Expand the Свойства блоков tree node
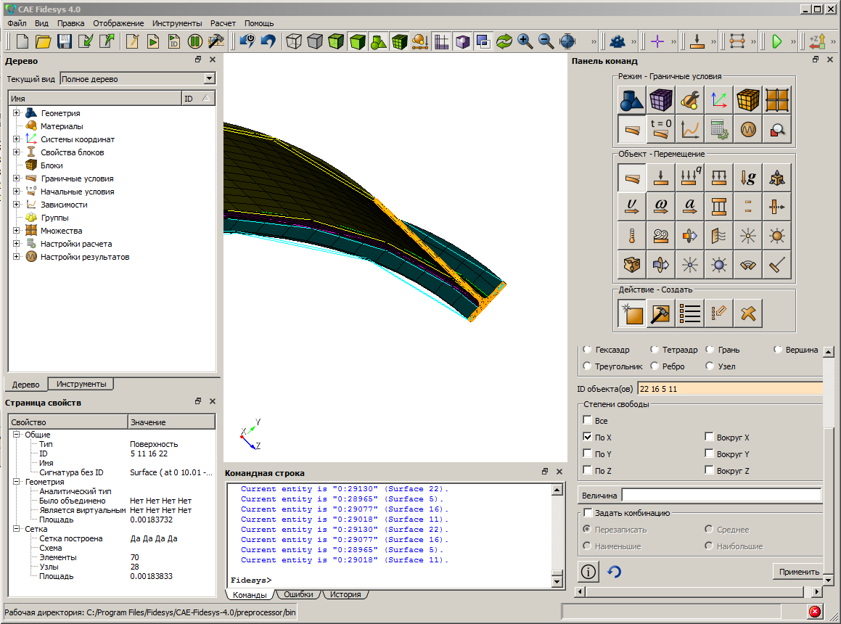The image size is (841, 624). tap(16, 152)
